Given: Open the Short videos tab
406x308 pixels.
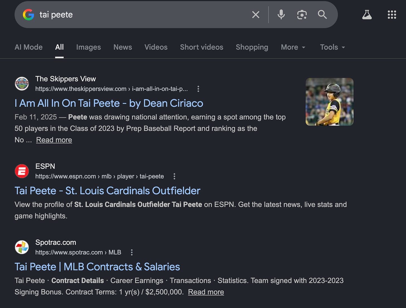Looking at the screenshot, I should [x=202, y=47].
